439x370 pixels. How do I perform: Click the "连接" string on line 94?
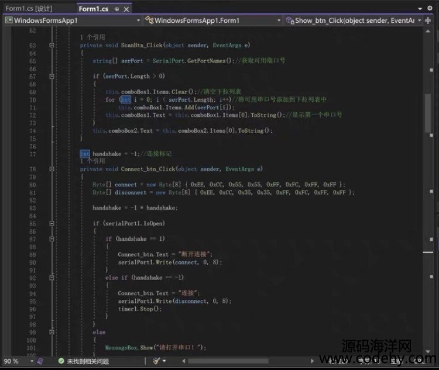pos(187,293)
